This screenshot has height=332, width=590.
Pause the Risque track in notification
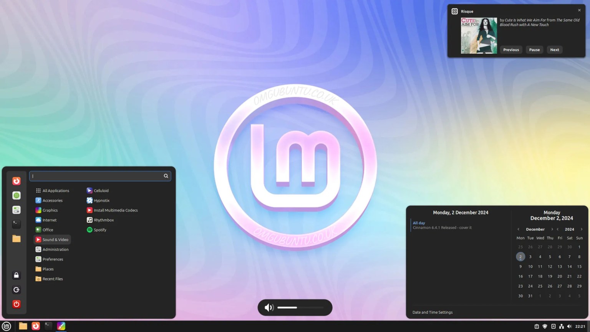pyautogui.click(x=534, y=50)
